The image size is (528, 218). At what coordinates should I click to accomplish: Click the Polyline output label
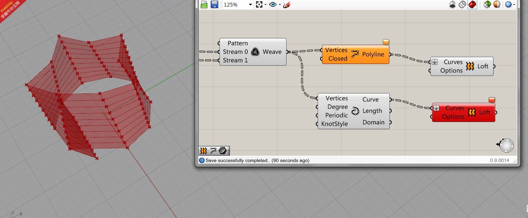point(373,54)
